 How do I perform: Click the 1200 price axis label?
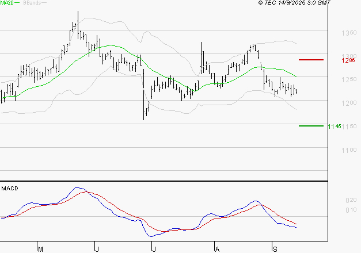[x=349, y=103]
